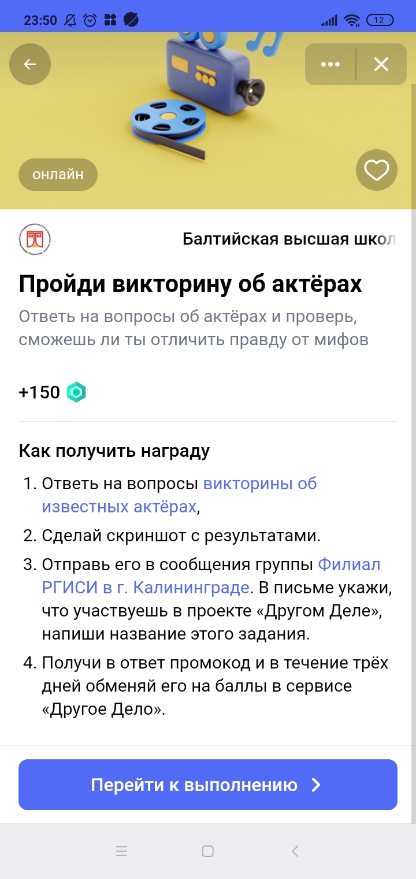Tap the battery indicator in status bar
The width and height of the screenshot is (416, 879).
pos(379,21)
